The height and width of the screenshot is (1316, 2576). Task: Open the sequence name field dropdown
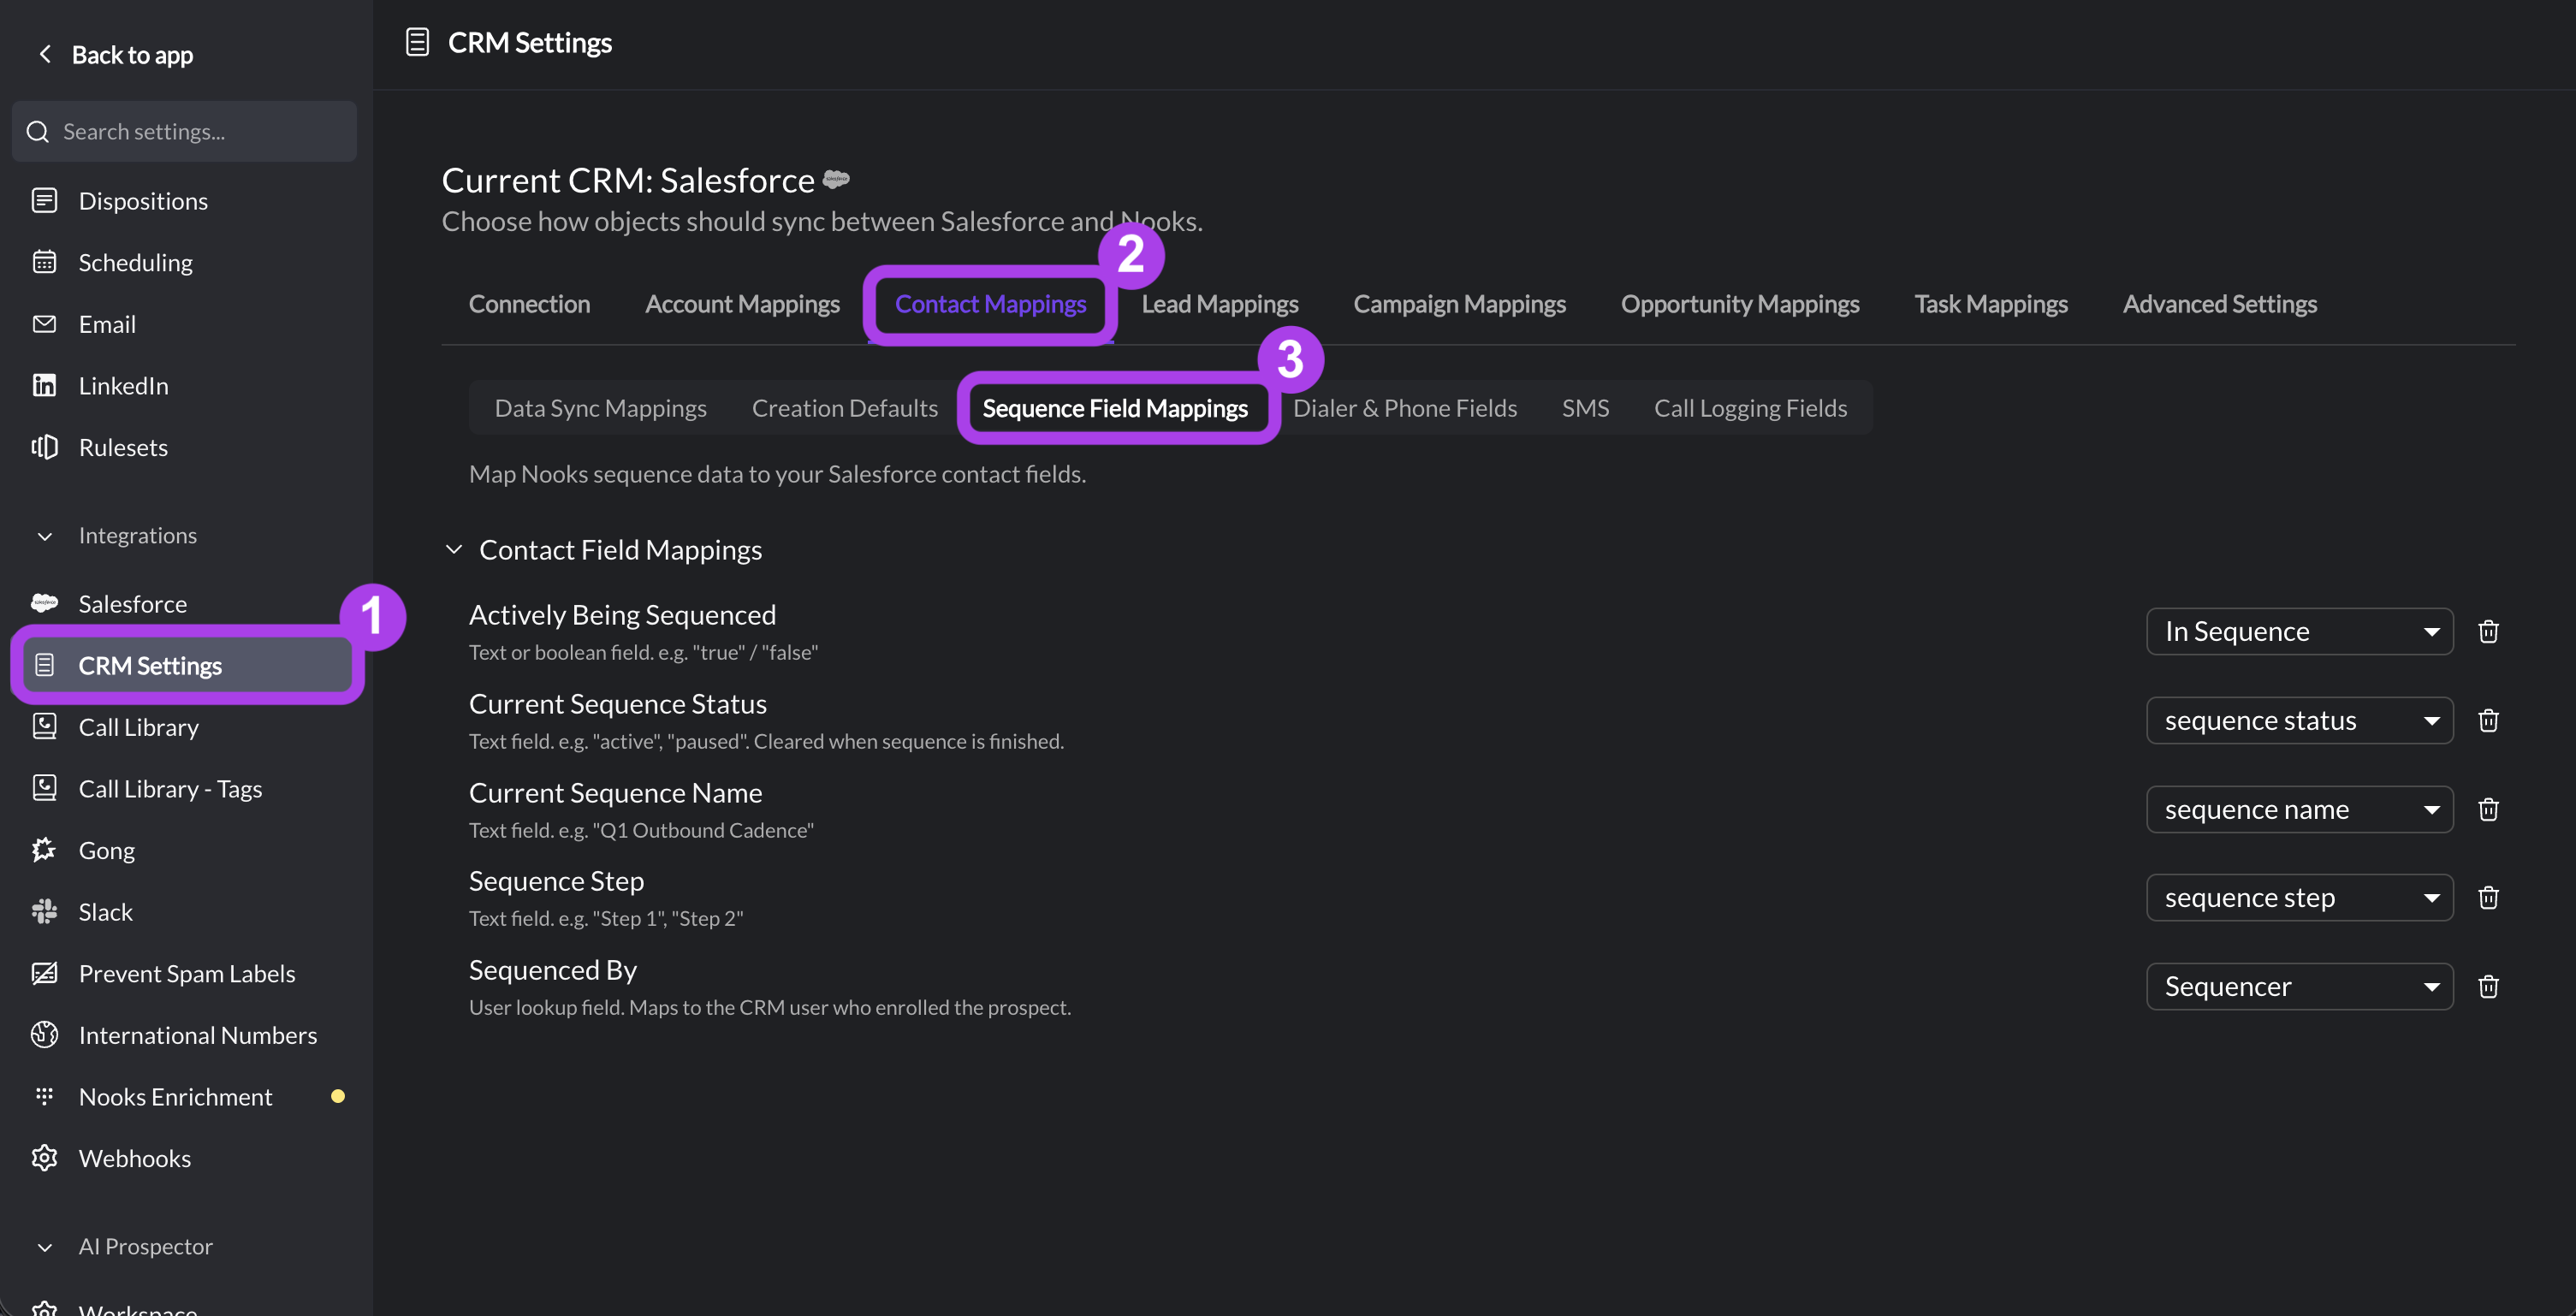pyautogui.click(x=2299, y=809)
